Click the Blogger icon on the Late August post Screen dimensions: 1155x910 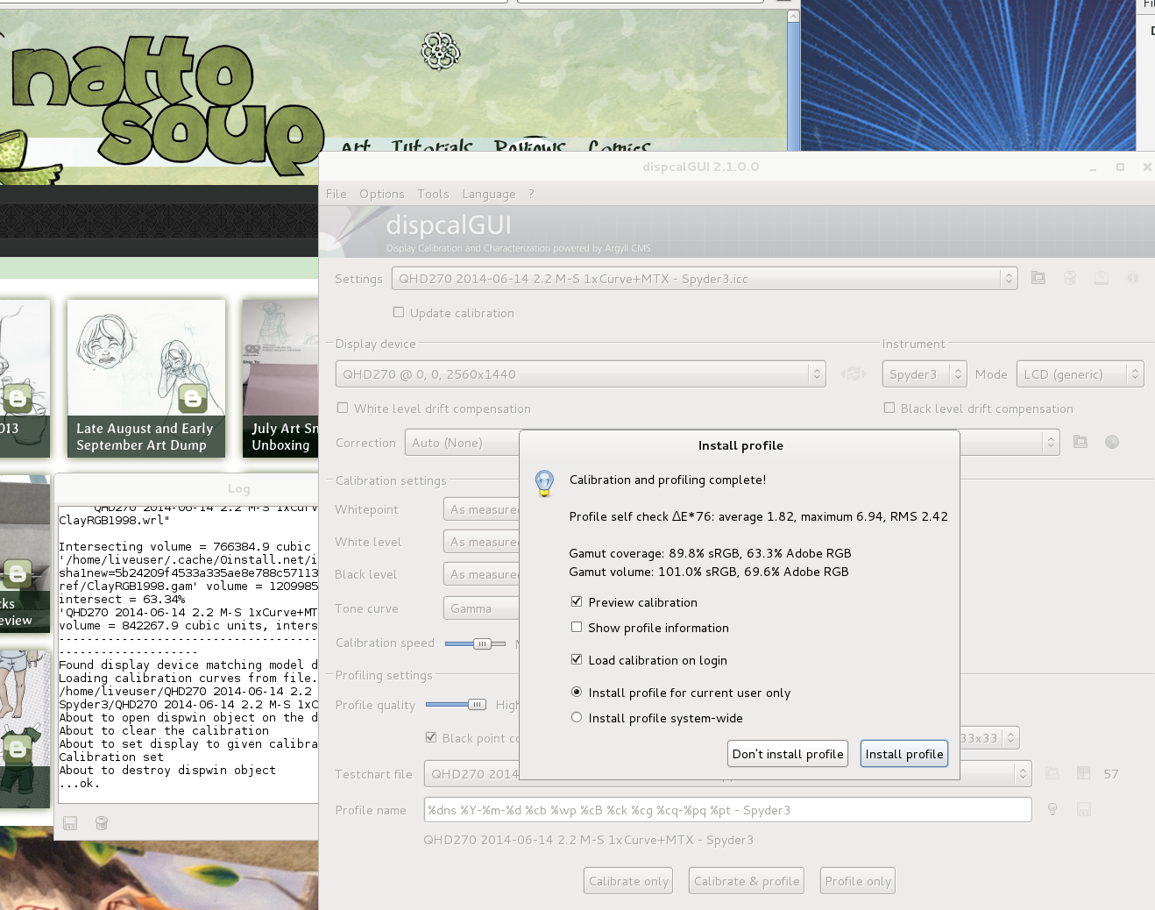point(193,399)
